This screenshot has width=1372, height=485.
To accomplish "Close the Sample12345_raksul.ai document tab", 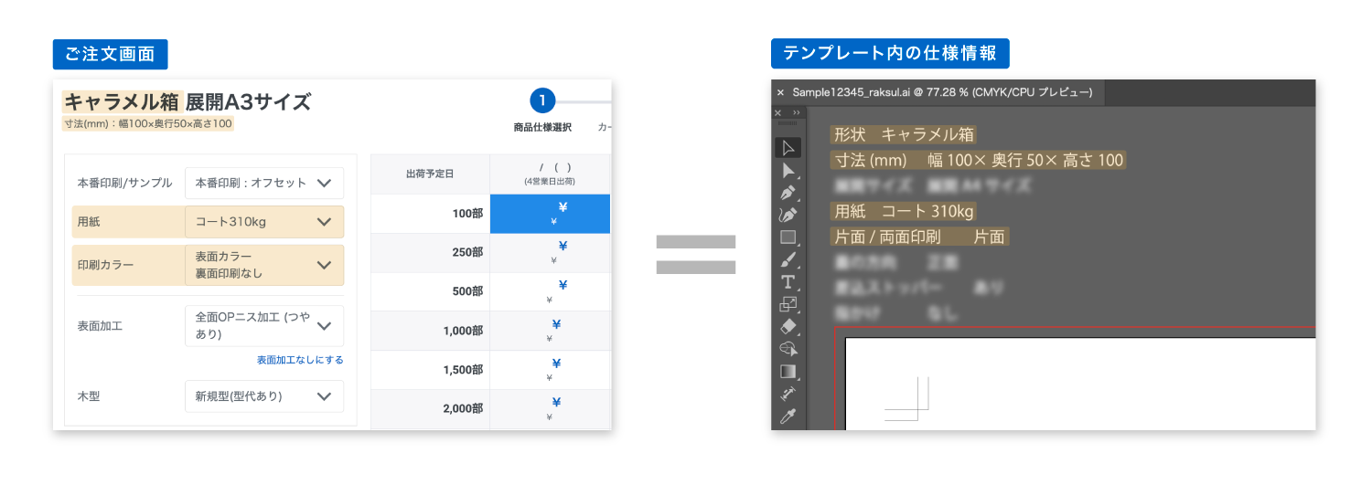I will coord(780,92).
